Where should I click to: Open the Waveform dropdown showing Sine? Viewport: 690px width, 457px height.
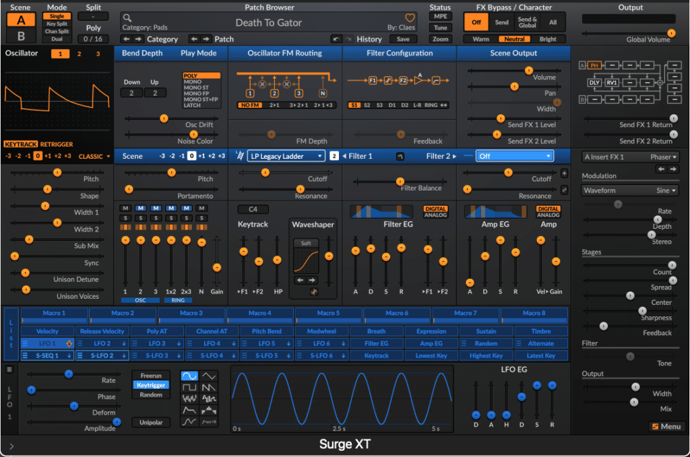(629, 190)
